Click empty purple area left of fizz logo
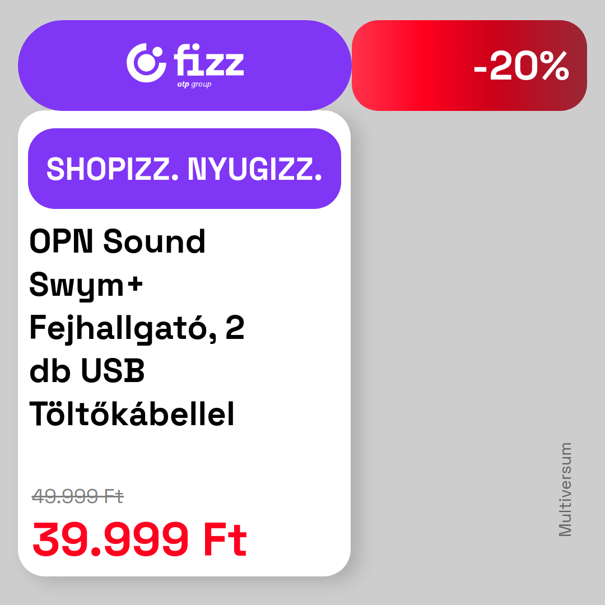The image size is (605, 605). point(73,66)
